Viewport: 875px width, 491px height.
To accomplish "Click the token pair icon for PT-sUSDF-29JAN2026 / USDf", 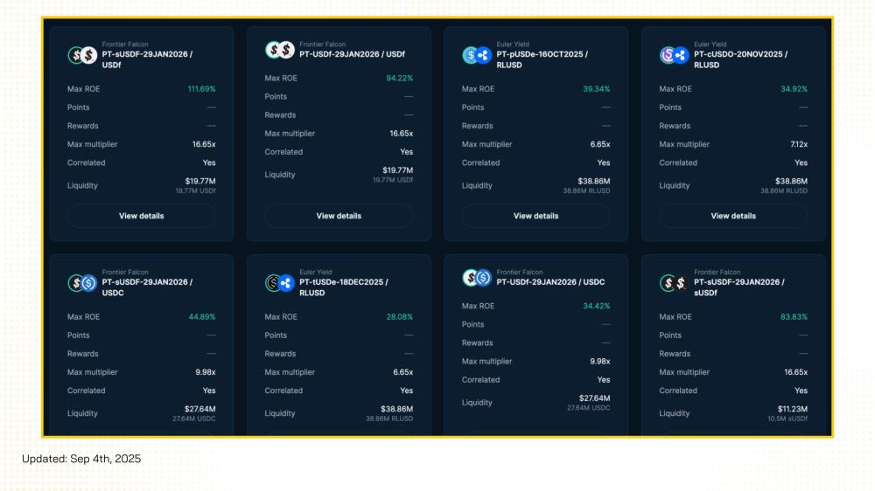I will point(82,55).
